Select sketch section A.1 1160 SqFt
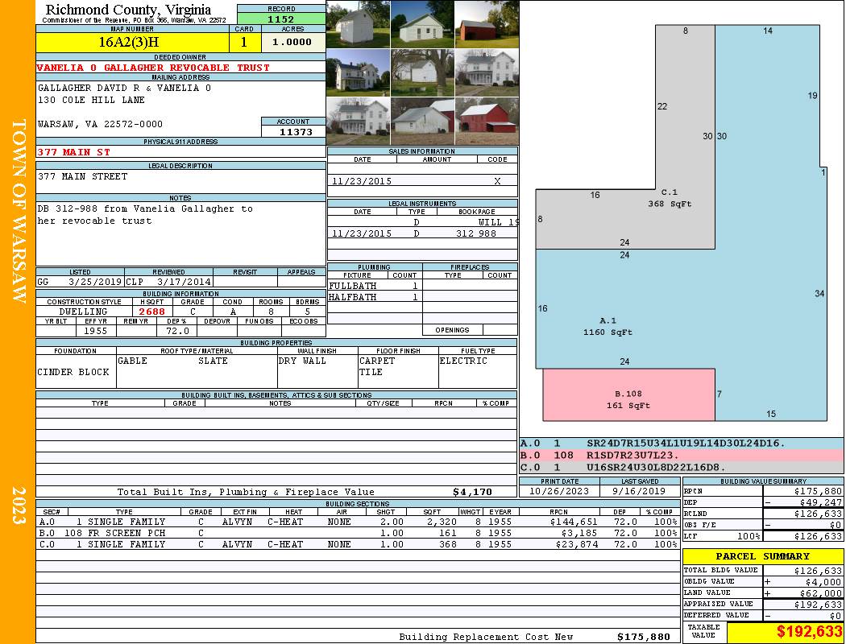 (608, 327)
